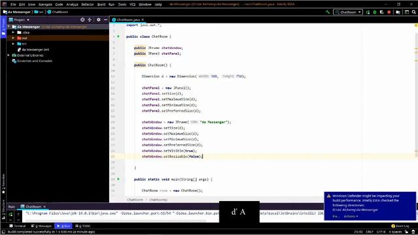The image size is (418, 235).
Task: Open the File menu
Action: [13, 5]
